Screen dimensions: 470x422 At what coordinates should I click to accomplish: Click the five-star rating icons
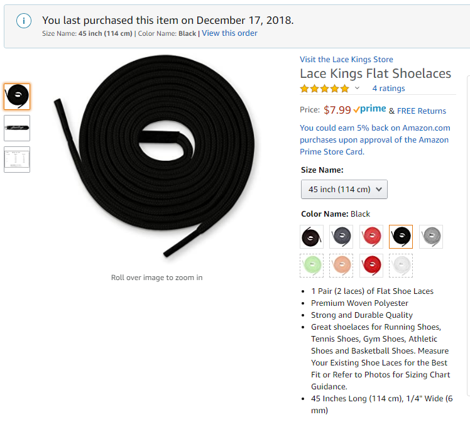(325, 89)
